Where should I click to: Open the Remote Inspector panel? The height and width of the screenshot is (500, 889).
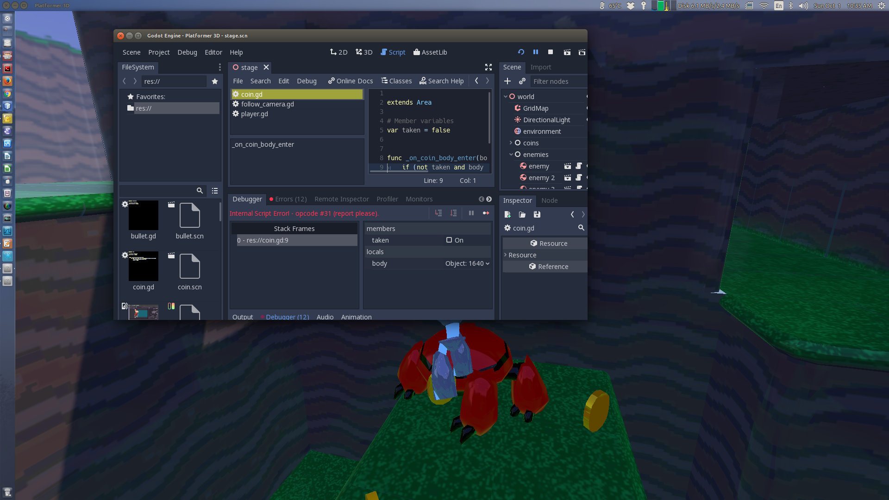342,199
